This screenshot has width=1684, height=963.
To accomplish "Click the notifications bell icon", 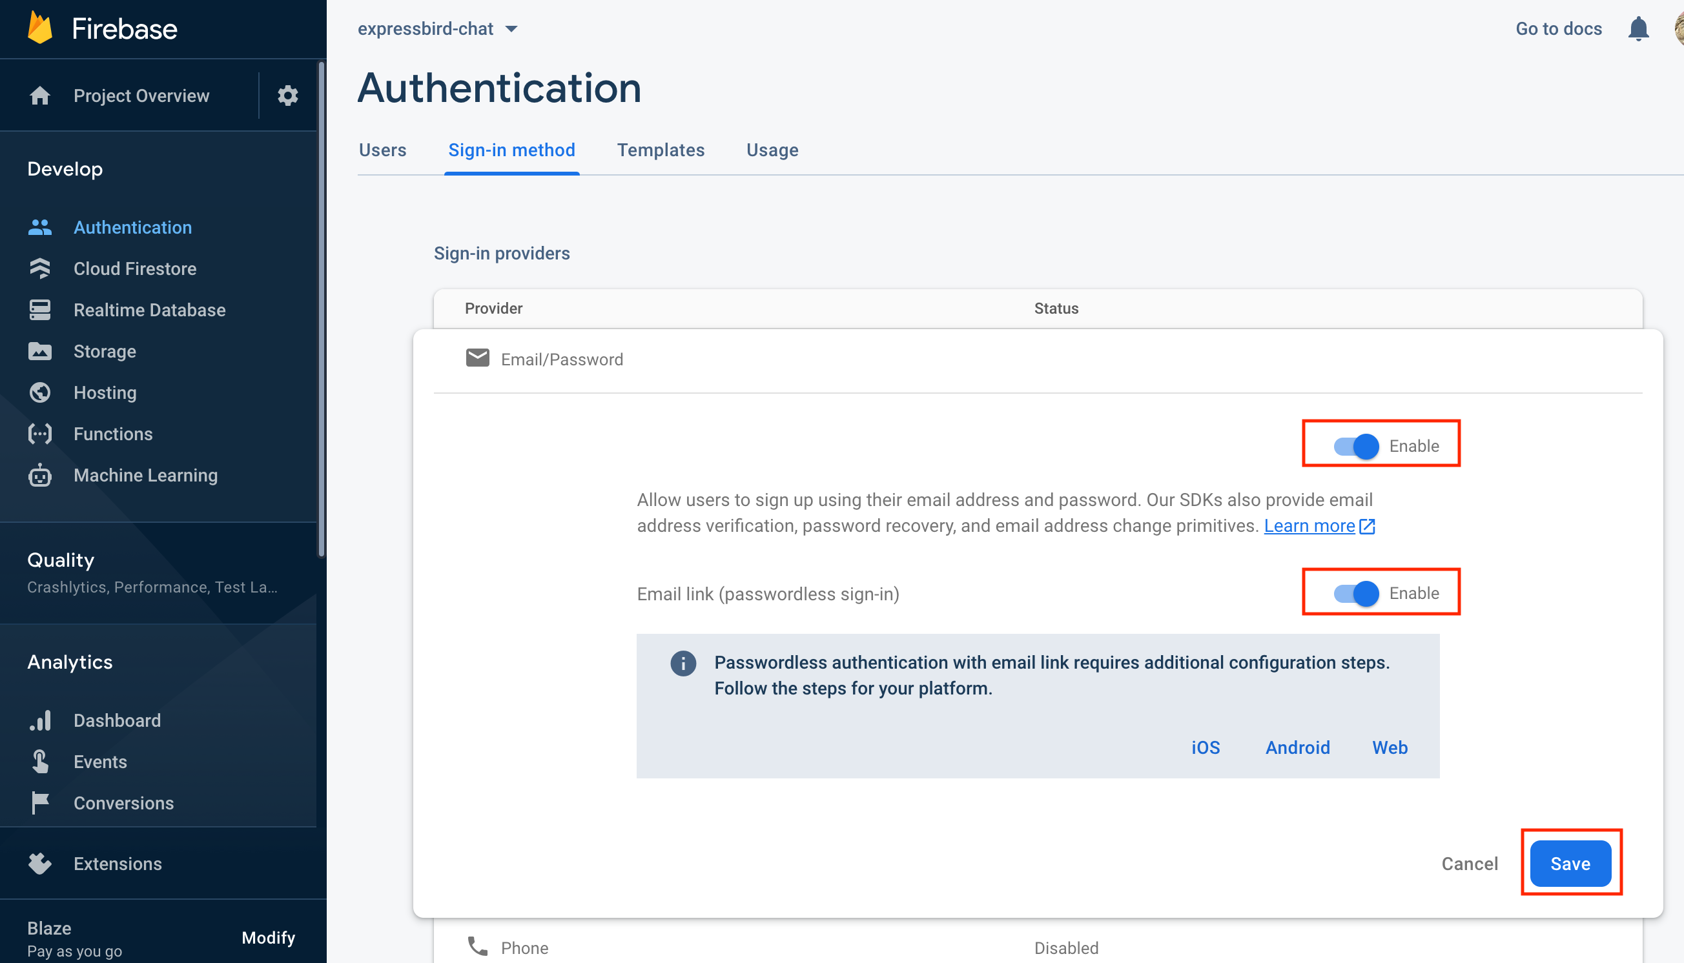I will click(x=1638, y=29).
